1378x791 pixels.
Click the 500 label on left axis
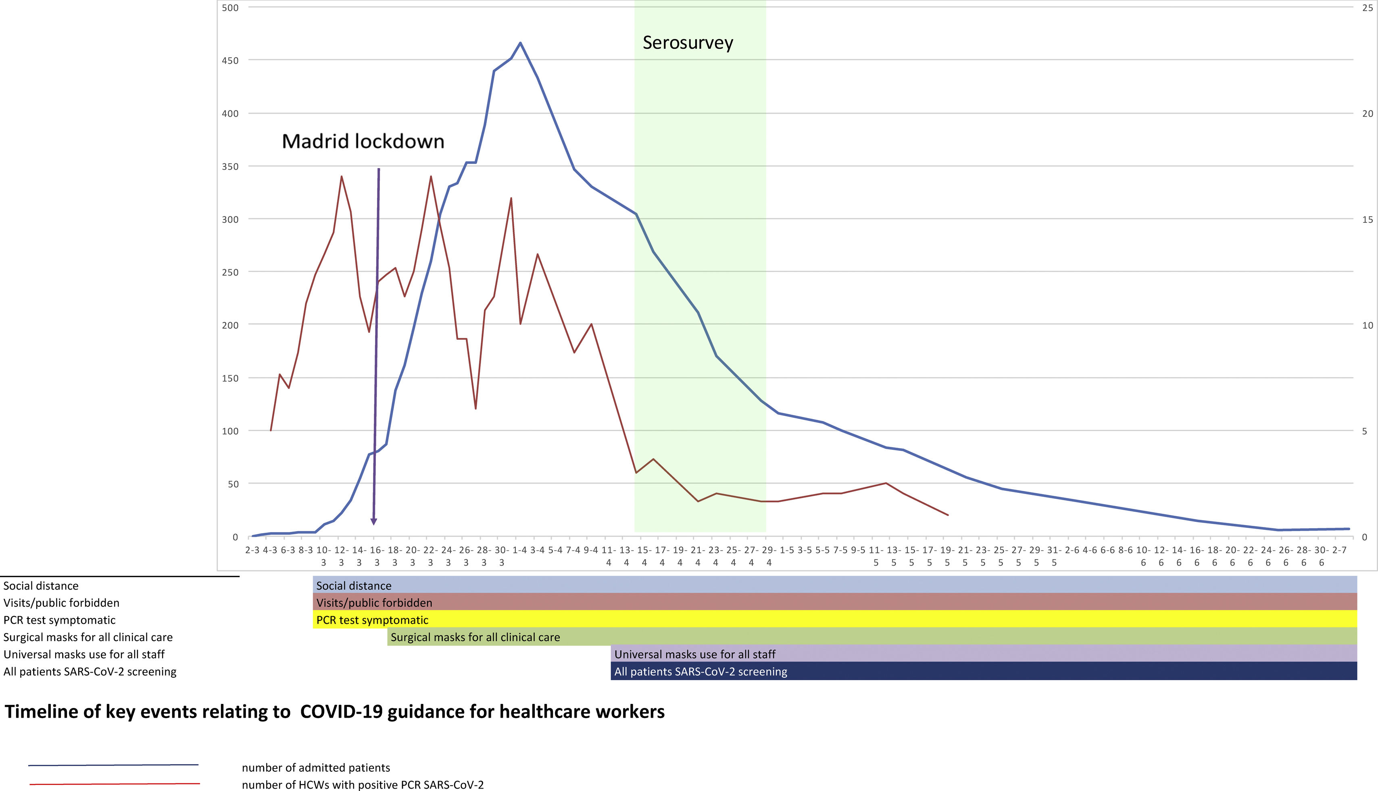(230, 8)
